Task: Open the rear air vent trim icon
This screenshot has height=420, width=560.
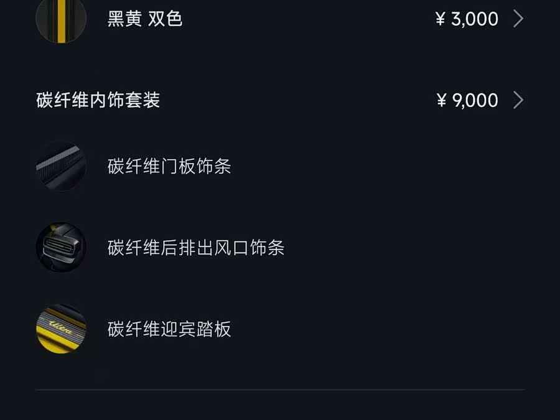Action: click(61, 248)
